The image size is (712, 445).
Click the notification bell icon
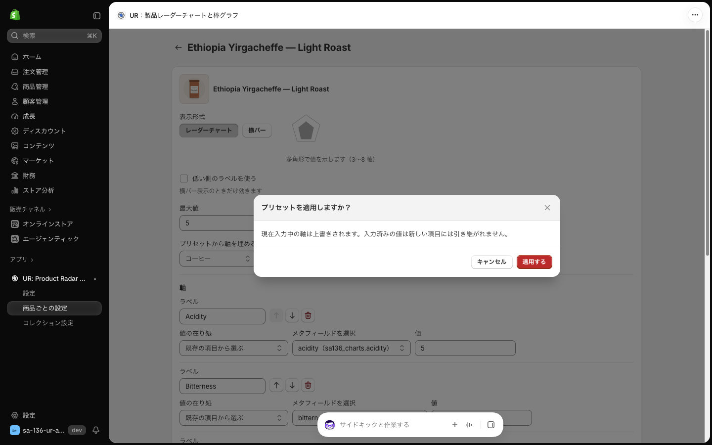click(96, 430)
